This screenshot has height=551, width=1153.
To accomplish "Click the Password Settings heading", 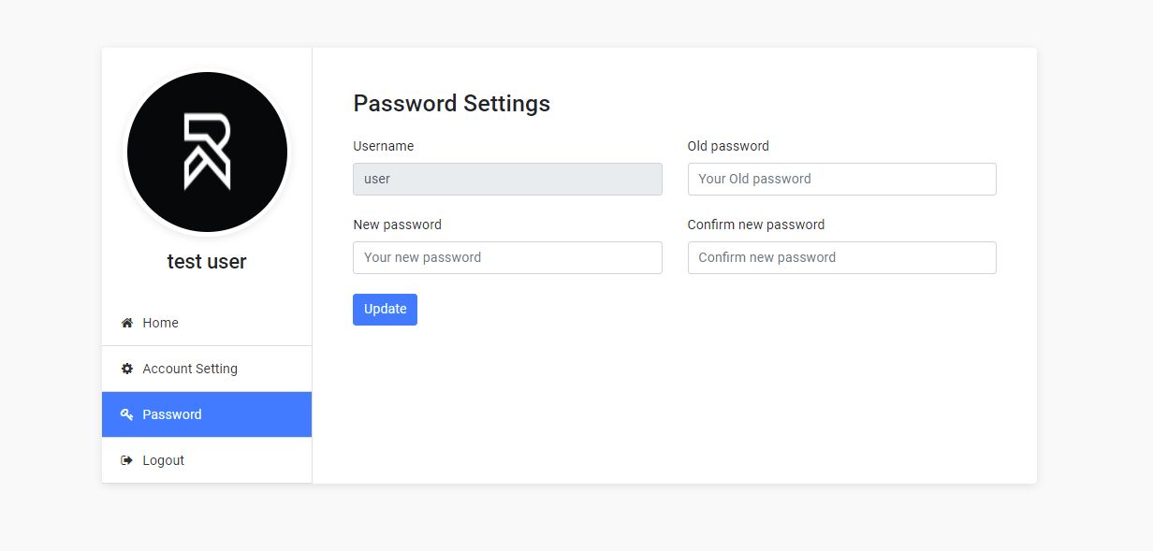I will 451,104.
